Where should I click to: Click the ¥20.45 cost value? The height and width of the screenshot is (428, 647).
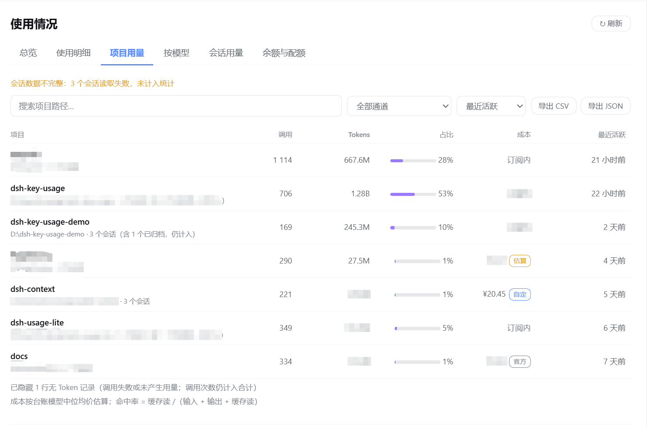coord(494,294)
